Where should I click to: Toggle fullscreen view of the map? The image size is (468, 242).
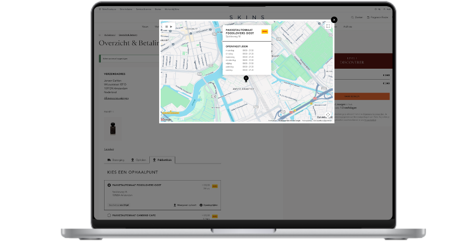click(328, 27)
